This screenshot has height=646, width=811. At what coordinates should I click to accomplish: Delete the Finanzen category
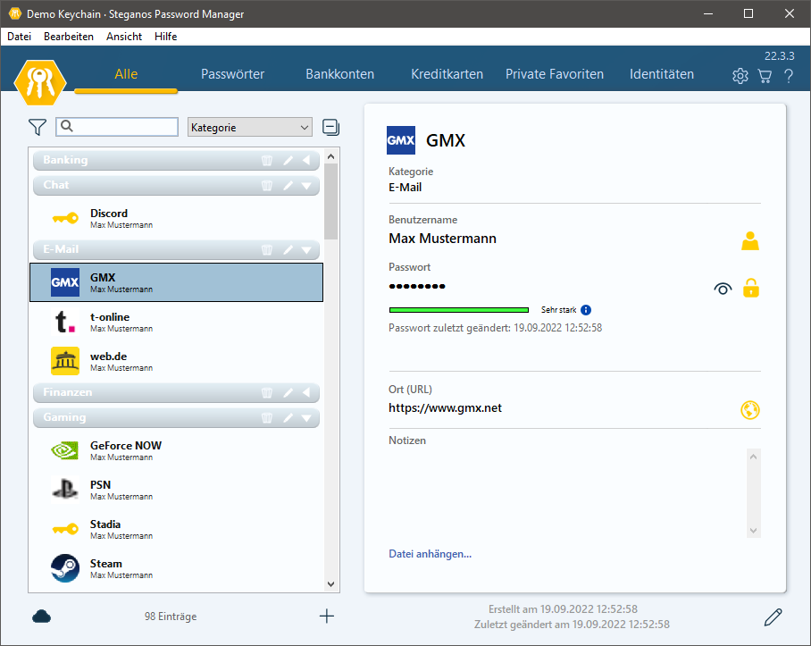point(267,392)
